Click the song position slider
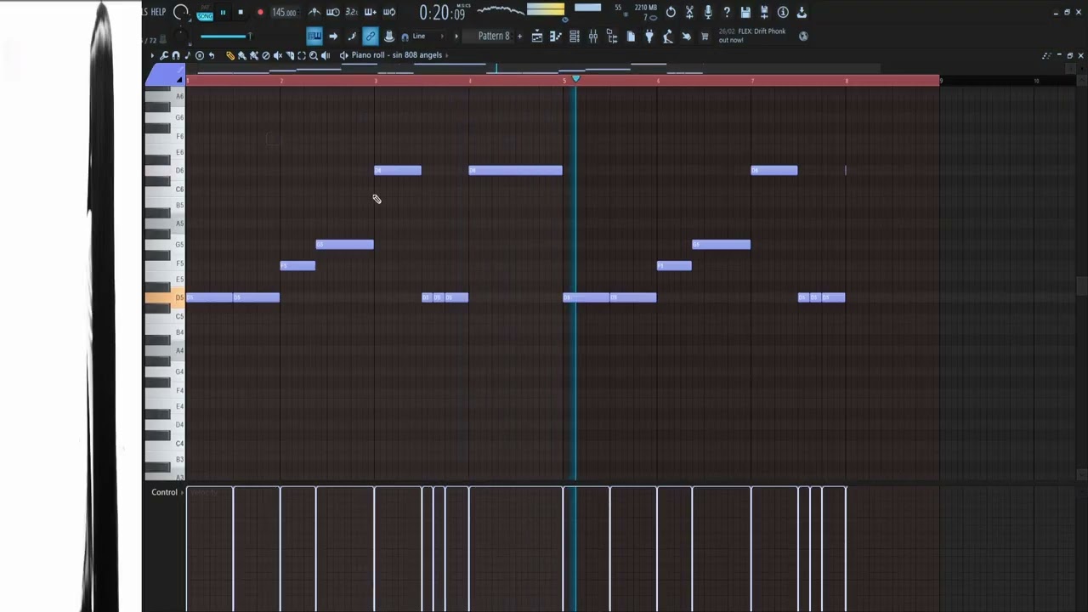The width and height of the screenshot is (1088, 612). click(x=225, y=36)
